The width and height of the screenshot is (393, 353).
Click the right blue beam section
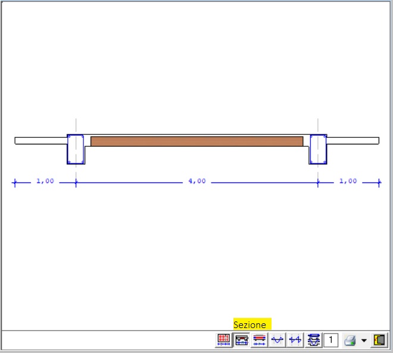tap(319, 149)
